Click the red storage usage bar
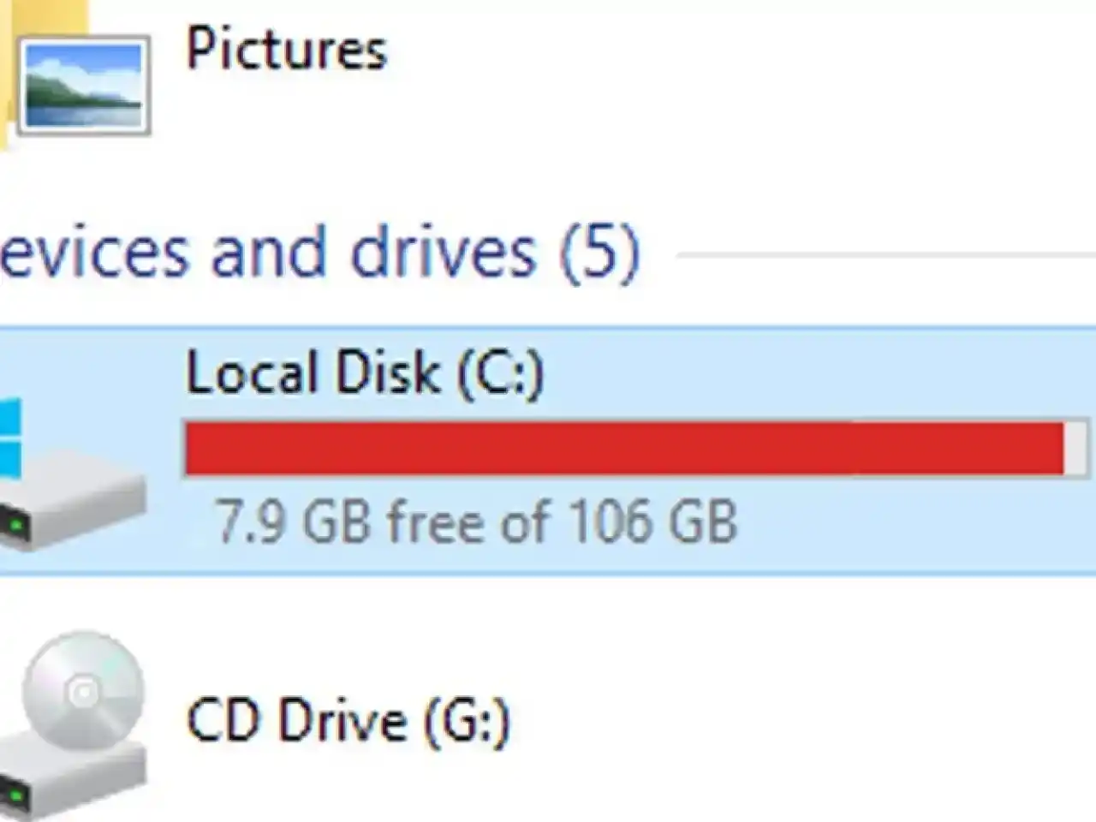 pyautogui.click(x=623, y=448)
